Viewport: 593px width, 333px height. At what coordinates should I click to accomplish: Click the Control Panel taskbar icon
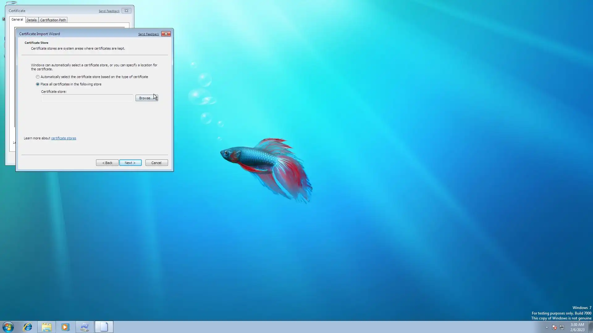tap(85, 327)
